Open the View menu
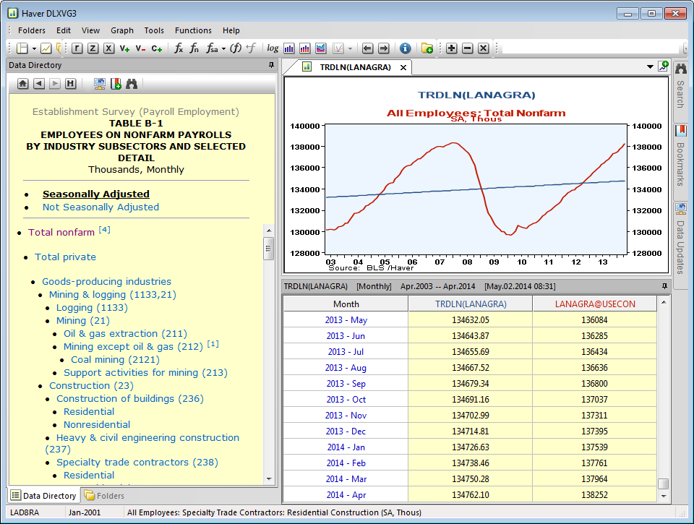This screenshot has height=524, width=694. click(x=91, y=30)
